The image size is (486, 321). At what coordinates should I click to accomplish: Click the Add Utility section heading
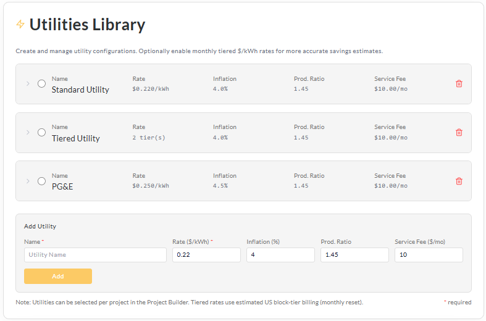coord(40,227)
